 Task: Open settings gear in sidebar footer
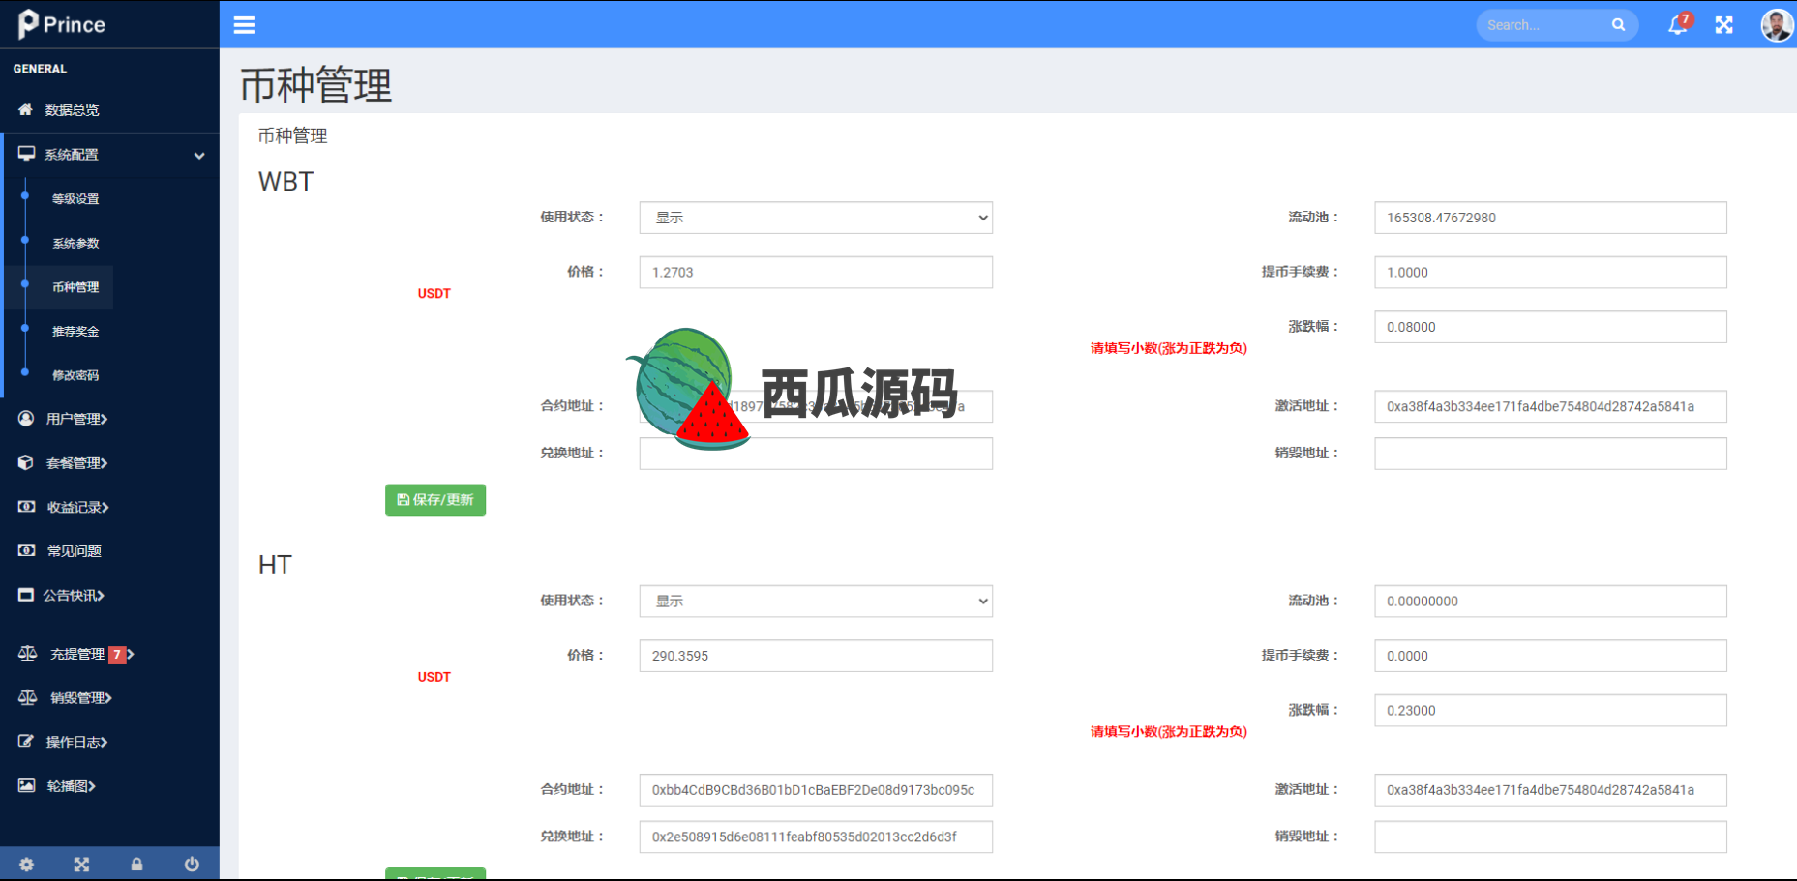point(27,865)
